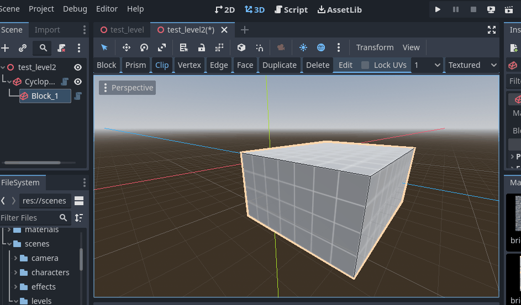Open the Help menu
The height and width of the screenshot is (305, 521).
click(x=135, y=9)
